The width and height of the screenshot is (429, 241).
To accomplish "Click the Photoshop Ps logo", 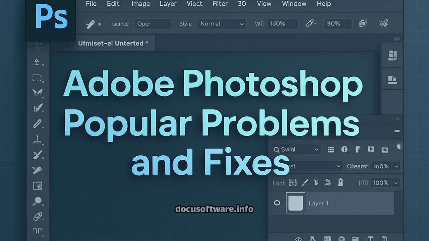I will coord(51,18).
